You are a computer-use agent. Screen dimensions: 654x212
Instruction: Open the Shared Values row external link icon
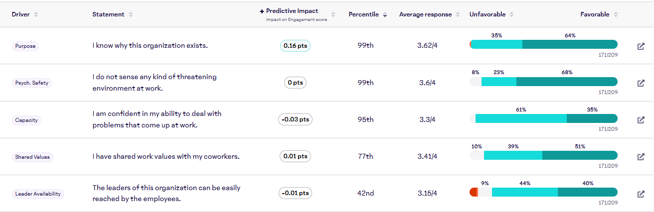[x=641, y=157]
